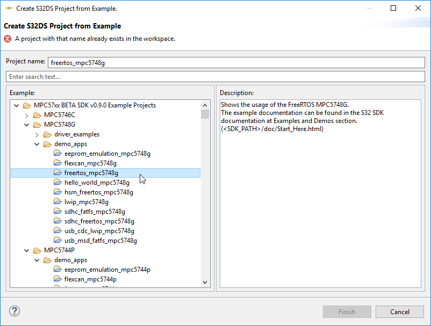Click the lwip_mpc5748g folder icon
The height and width of the screenshot is (326, 431).
click(58, 202)
